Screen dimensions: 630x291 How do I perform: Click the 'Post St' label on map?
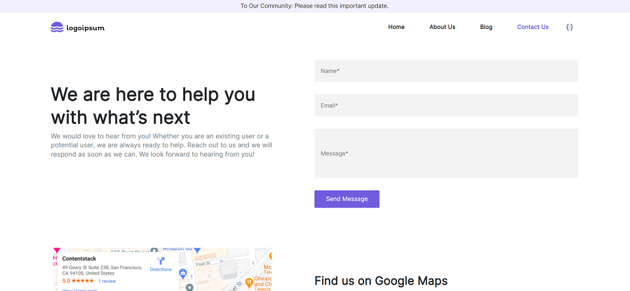(203, 264)
